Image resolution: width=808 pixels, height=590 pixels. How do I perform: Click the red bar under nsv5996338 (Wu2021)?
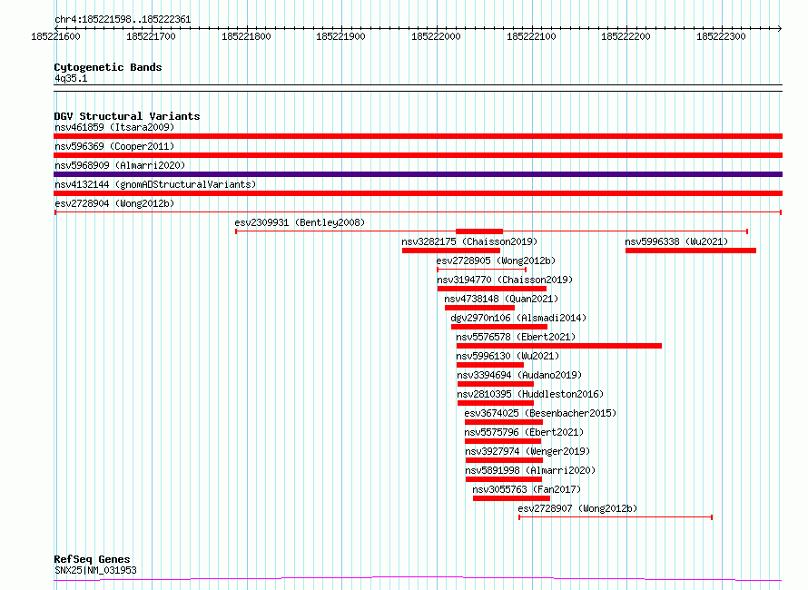[691, 251]
